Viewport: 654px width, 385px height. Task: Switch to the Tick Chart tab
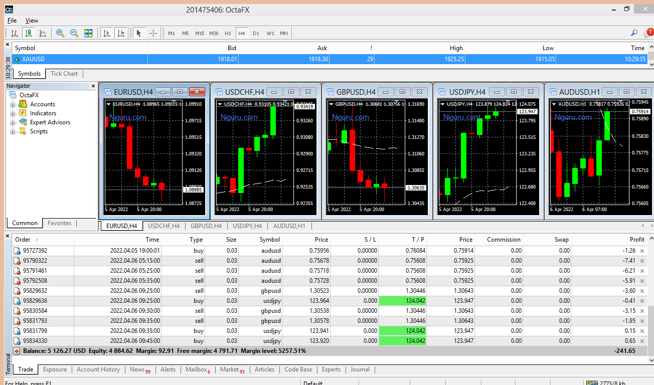pos(64,74)
